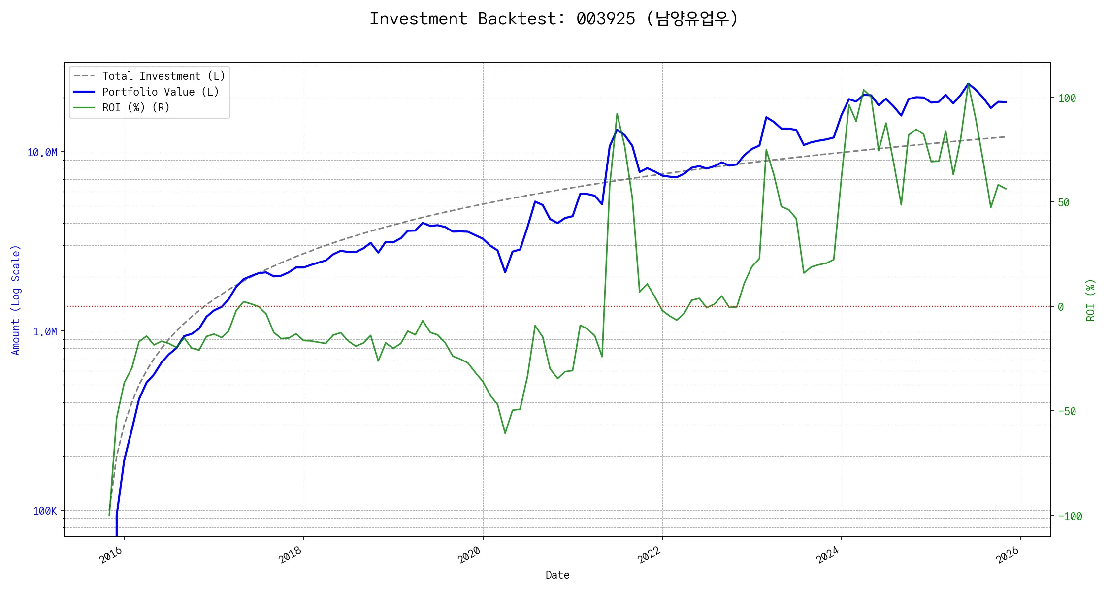Click the 2020 x-axis tick label
Screen dimensions: 1108x591
point(470,555)
